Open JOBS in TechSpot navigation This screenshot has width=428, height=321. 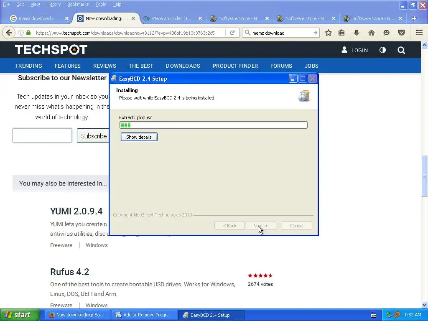coord(311,66)
